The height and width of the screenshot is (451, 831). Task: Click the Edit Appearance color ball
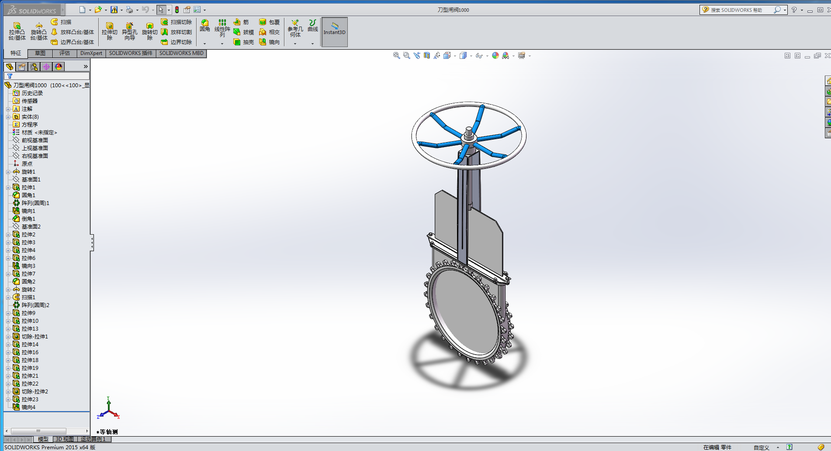[x=495, y=55]
